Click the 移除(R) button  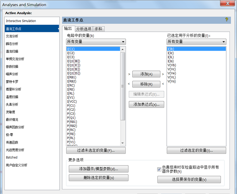146,84
